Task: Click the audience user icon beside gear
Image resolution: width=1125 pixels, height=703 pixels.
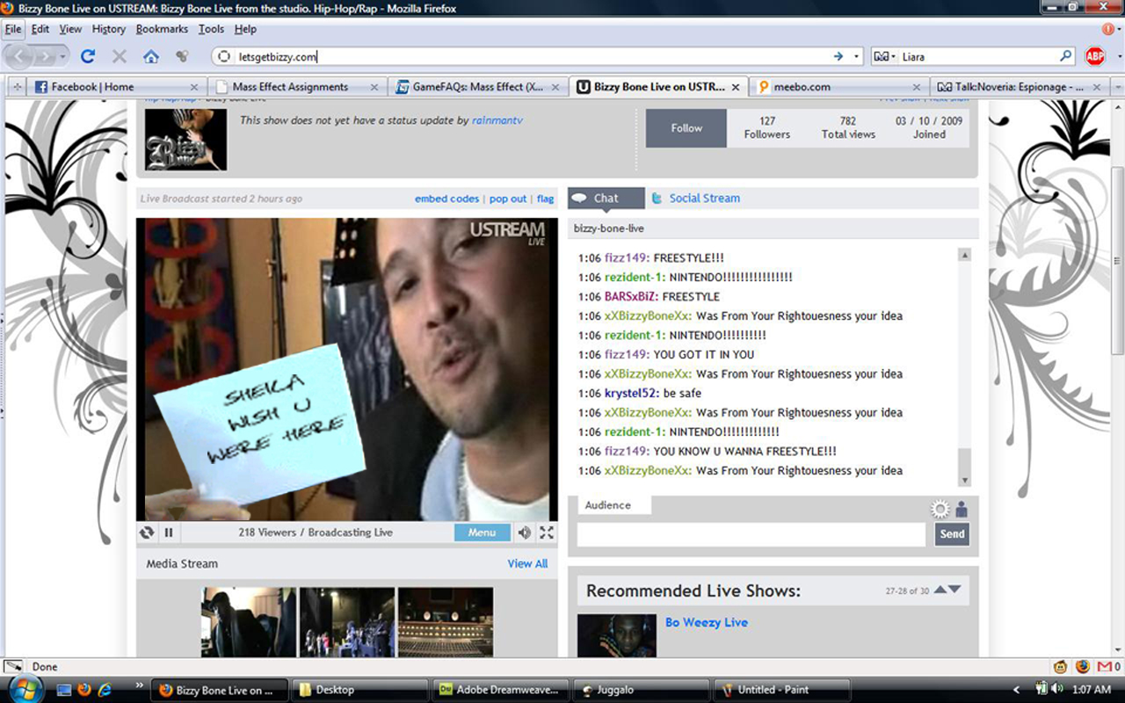Action: (x=962, y=510)
